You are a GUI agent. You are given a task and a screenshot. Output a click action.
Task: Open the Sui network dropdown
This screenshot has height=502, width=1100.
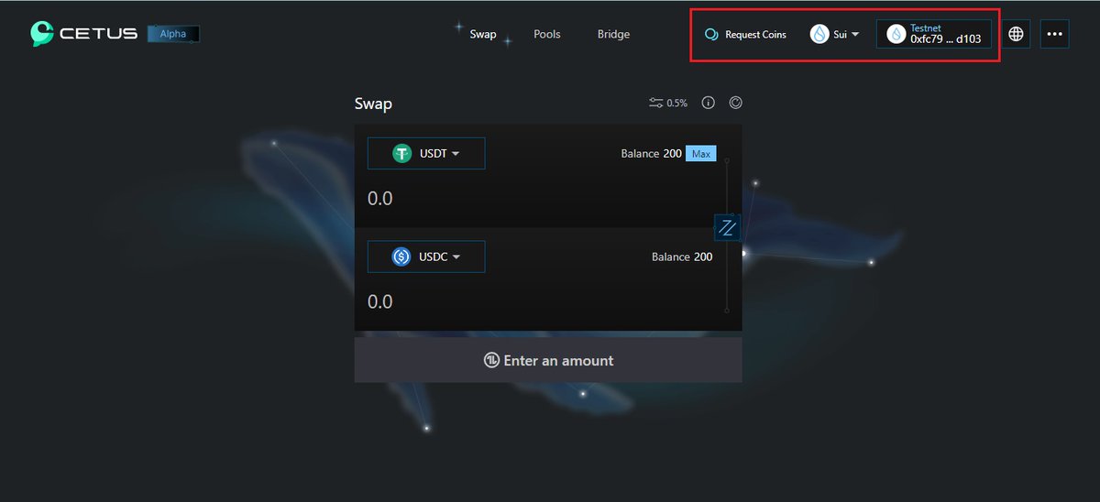pyautogui.click(x=834, y=34)
